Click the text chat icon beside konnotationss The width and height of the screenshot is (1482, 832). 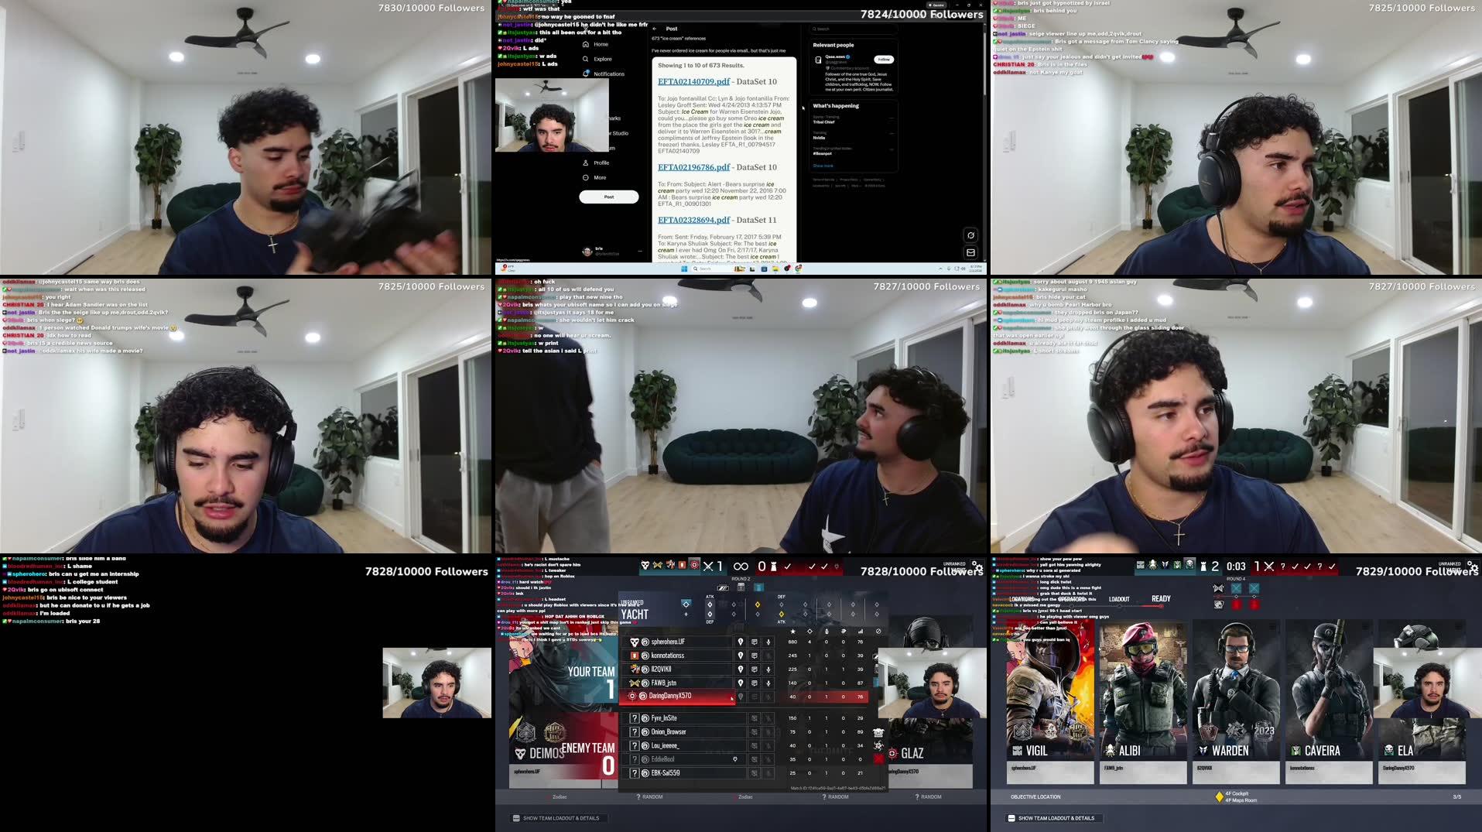(x=755, y=656)
